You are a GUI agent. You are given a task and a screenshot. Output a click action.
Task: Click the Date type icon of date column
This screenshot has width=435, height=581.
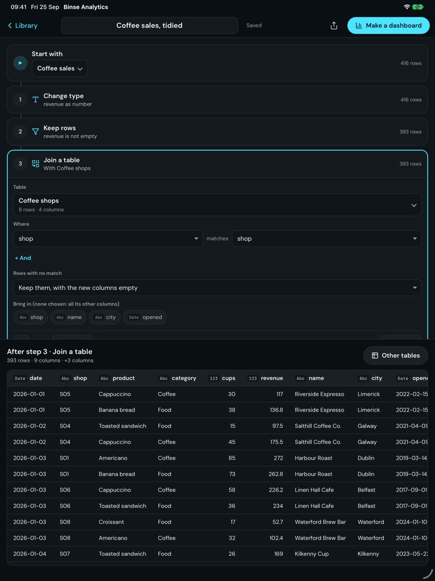click(20, 378)
